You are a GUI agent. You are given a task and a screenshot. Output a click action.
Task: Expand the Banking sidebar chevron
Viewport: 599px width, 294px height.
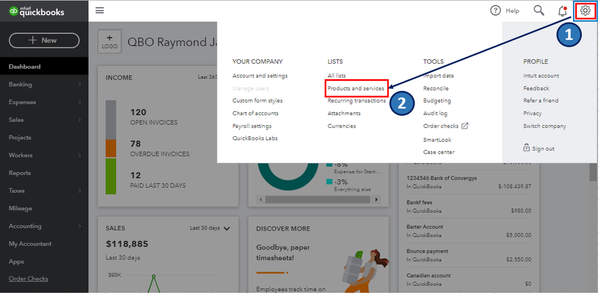click(80, 85)
